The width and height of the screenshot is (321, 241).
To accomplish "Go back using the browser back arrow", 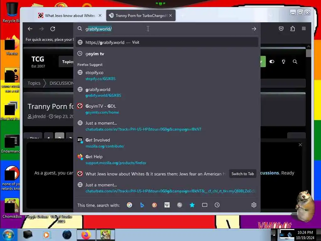I will 30,29.
